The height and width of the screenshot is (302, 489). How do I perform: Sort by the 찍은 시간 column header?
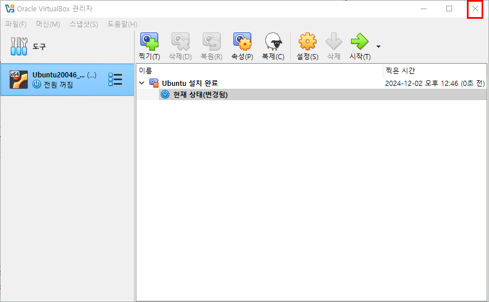coord(434,71)
